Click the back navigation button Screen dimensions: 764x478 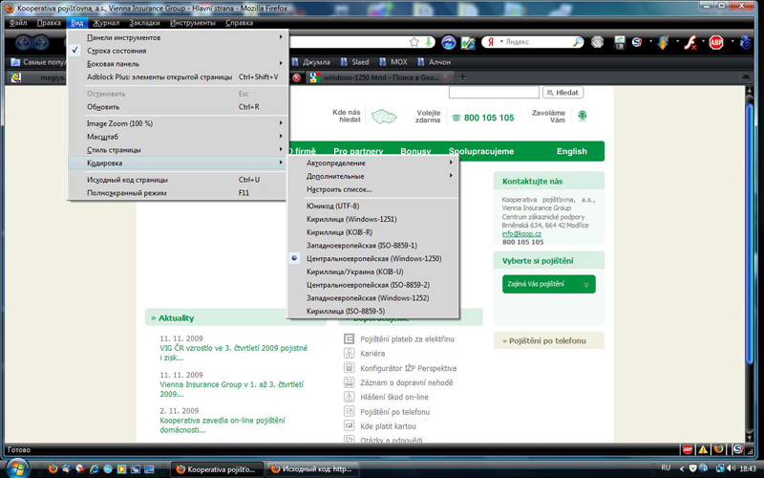click(x=23, y=43)
